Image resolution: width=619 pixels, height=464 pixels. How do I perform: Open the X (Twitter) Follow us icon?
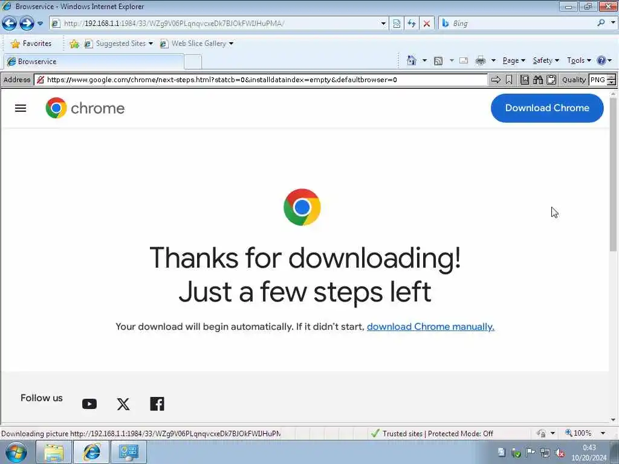[123, 404]
